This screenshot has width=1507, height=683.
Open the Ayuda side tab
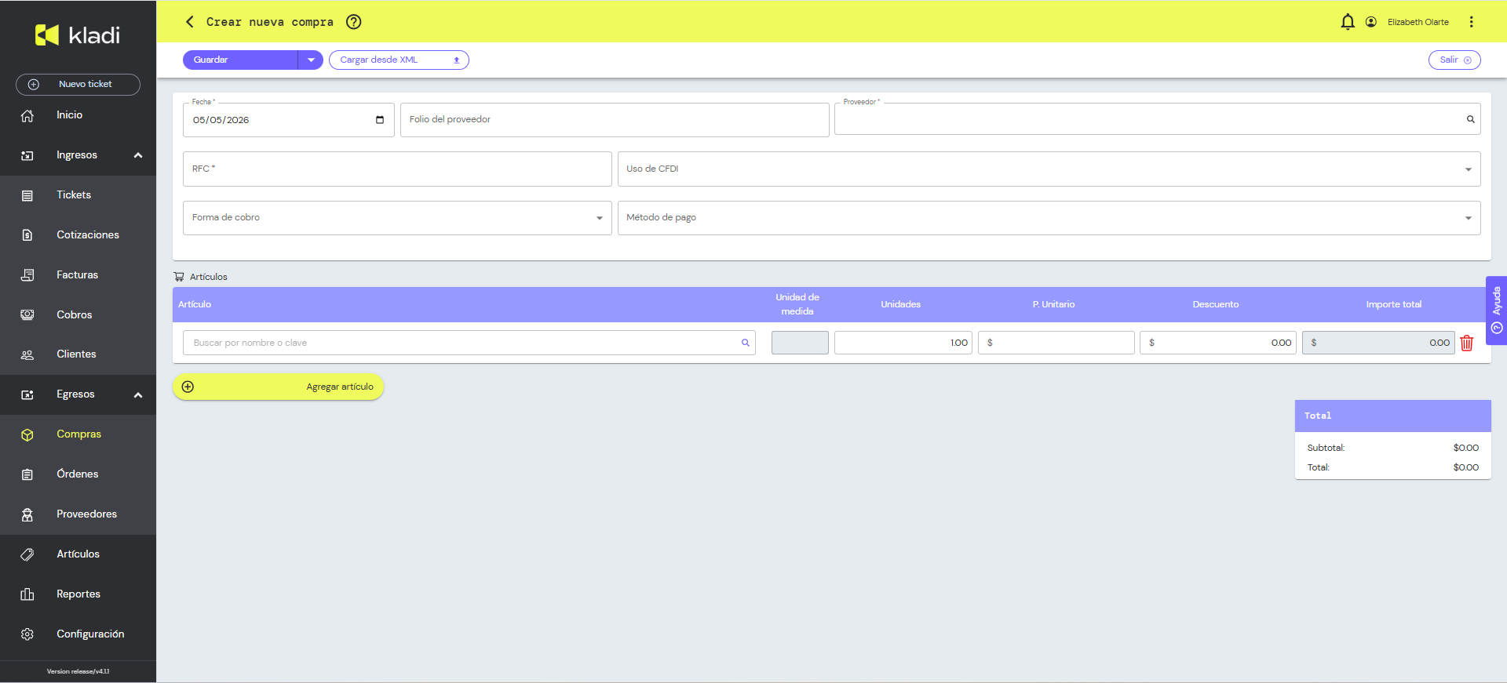[1496, 311]
